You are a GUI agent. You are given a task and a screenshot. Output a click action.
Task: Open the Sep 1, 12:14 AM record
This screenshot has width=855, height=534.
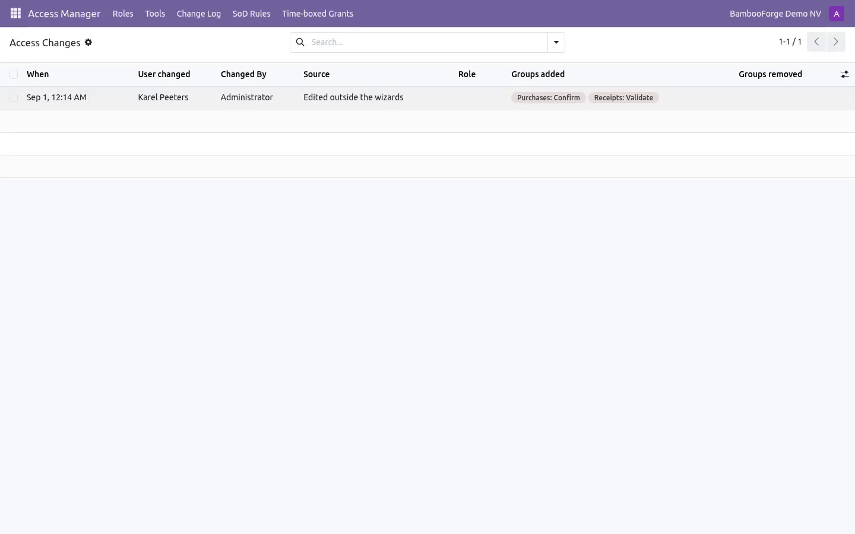pos(56,97)
